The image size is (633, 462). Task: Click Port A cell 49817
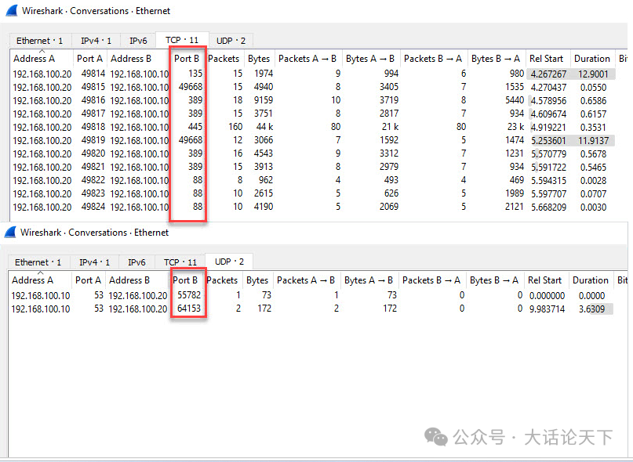[93, 114]
